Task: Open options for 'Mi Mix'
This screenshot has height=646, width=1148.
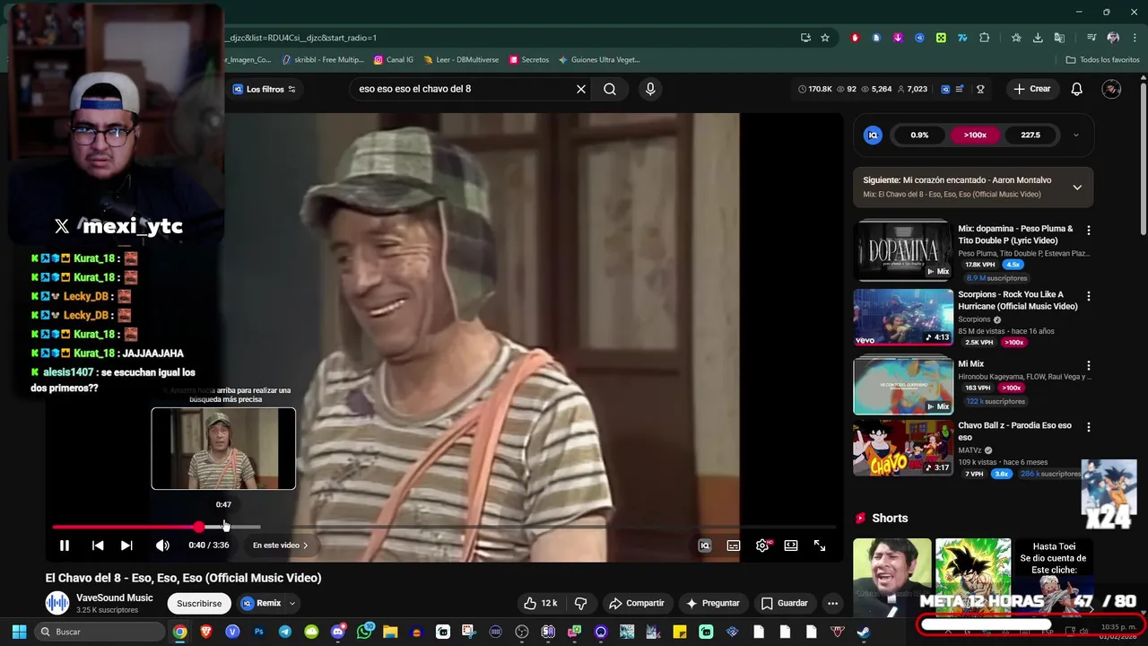Action: pos(1089,365)
